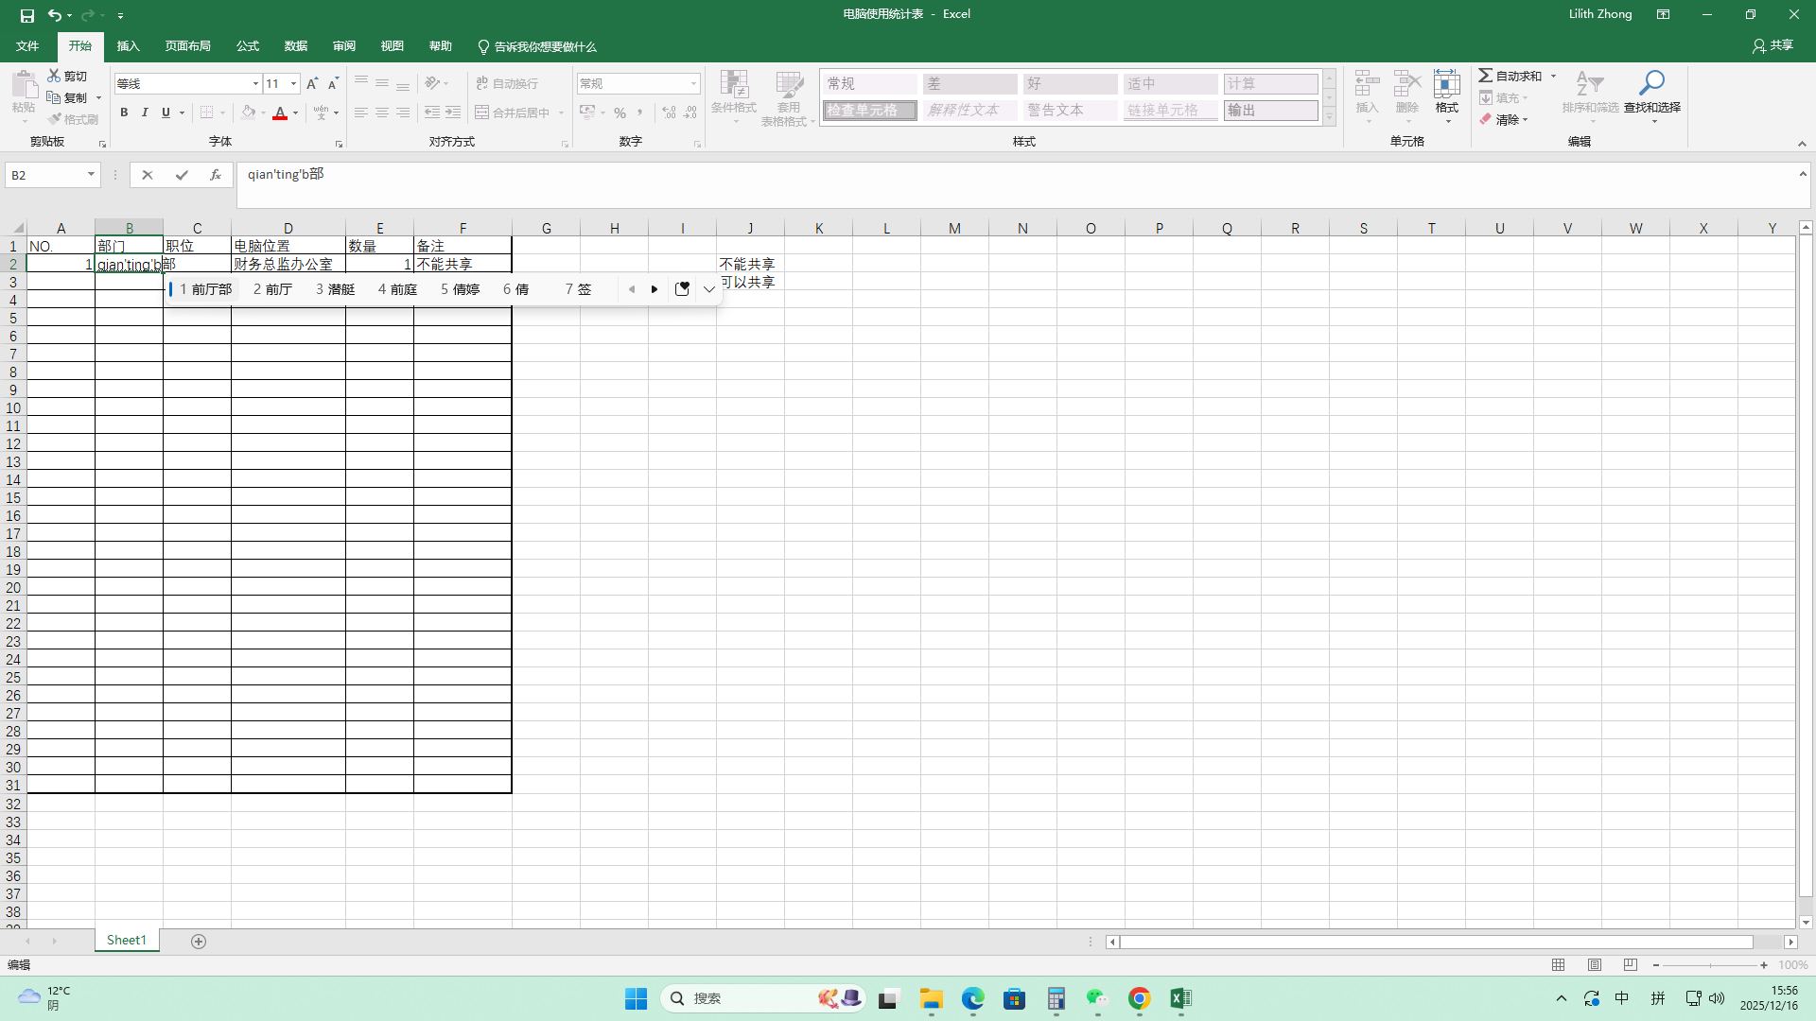1816x1021 pixels.
Task: Expand the number format dropdown
Action: point(693,84)
